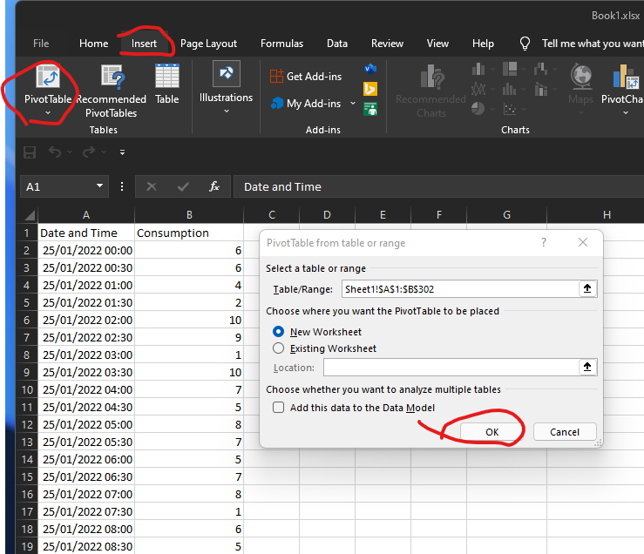
Task: Click cell 'Consumption' in B1
Action: (189, 233)
